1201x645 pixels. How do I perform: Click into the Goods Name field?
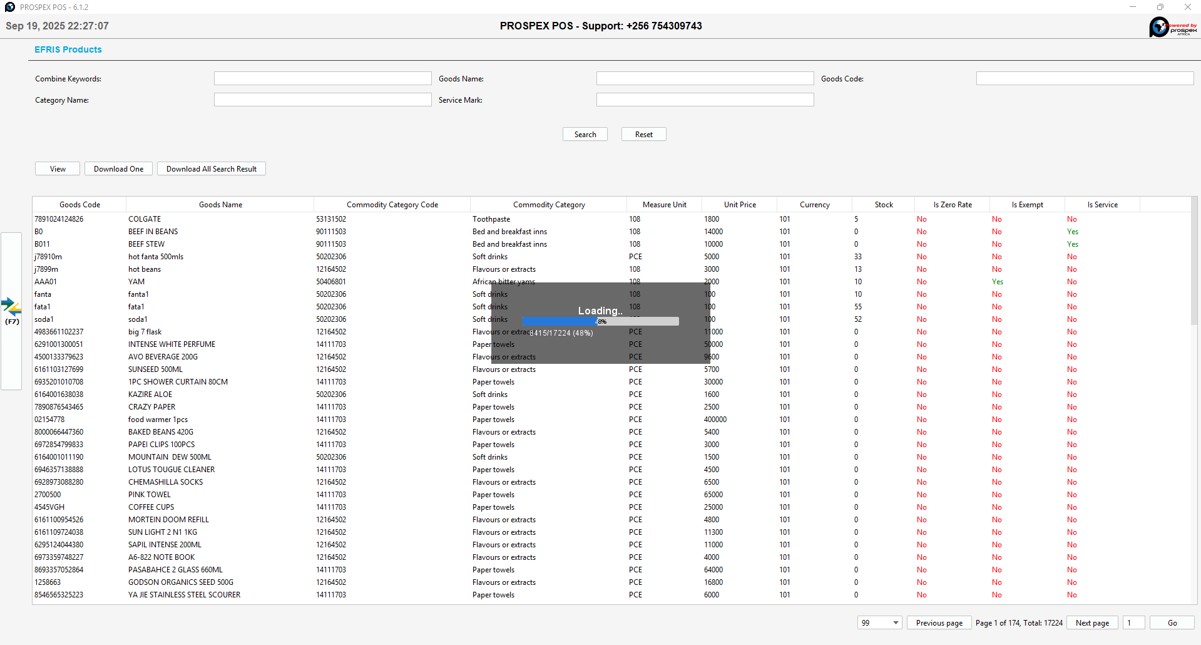[705, 78]
